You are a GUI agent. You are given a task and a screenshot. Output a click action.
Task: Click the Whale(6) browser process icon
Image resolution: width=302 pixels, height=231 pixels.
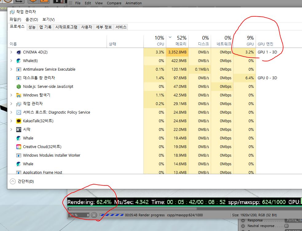pyautogui.click(x=19, y=61)
